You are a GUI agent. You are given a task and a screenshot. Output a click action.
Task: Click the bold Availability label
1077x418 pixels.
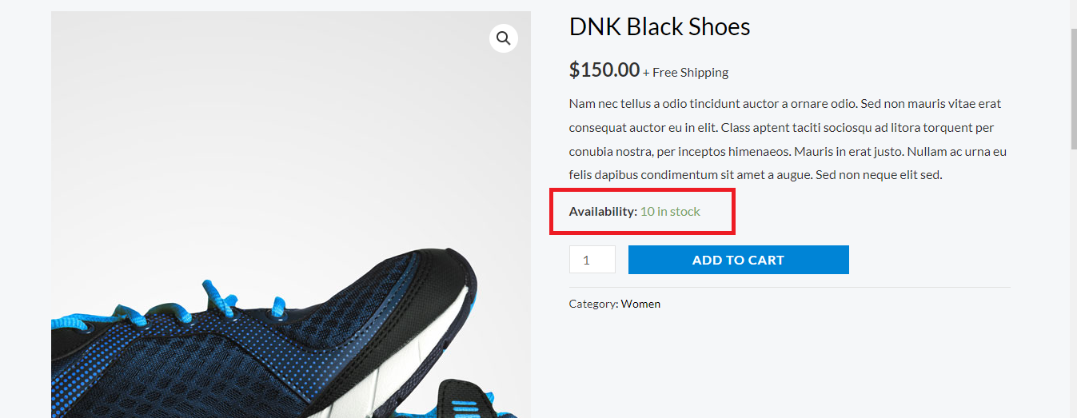(603, 212)
